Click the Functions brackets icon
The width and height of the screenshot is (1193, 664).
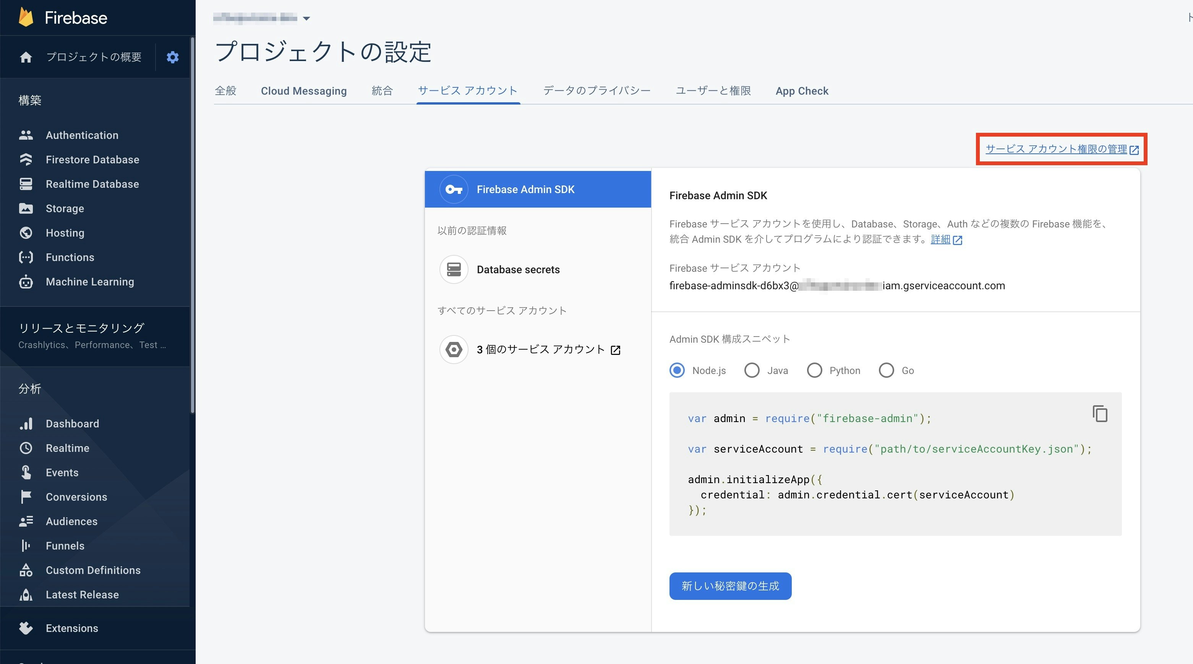click(x=26, y=257)
